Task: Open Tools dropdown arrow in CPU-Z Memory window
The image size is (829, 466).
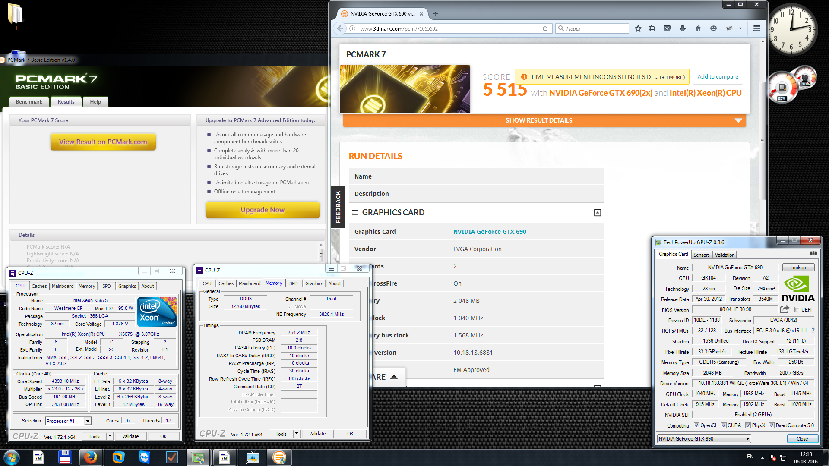Action: (x=297, y=434)
